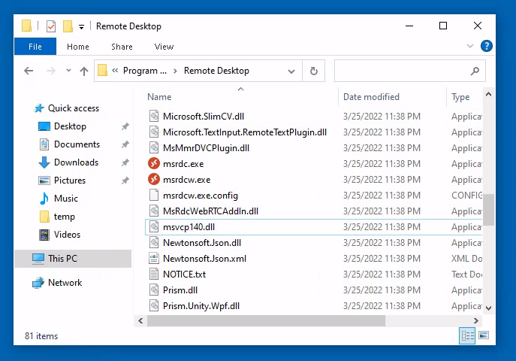516x361 pixels.
Task: Select the Newtonsoft.Json.dll file
Action: [x=202, y=243]
